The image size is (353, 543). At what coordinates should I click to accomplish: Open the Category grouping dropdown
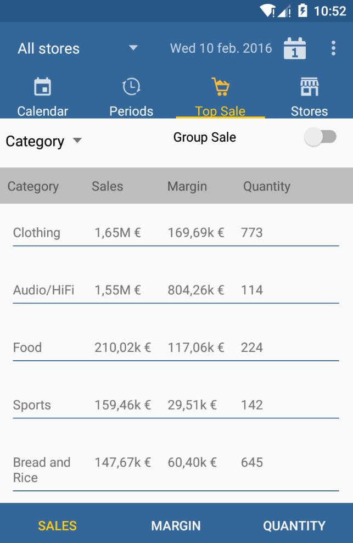pos(43,141)
